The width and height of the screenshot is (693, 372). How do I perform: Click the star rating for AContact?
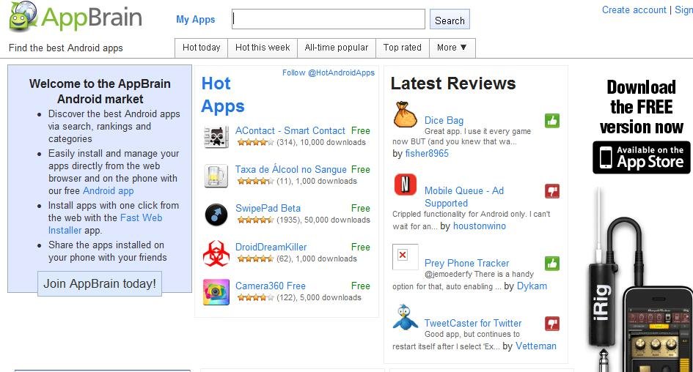pyautogui.click(x=255, y=142)
